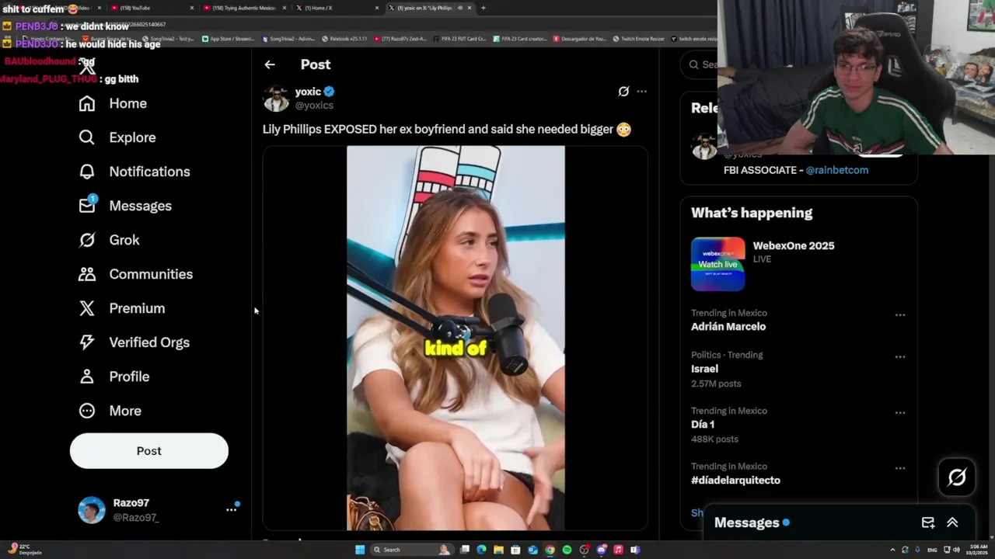
Task: Open the Israel trending topic
Action: click(704, 369)
